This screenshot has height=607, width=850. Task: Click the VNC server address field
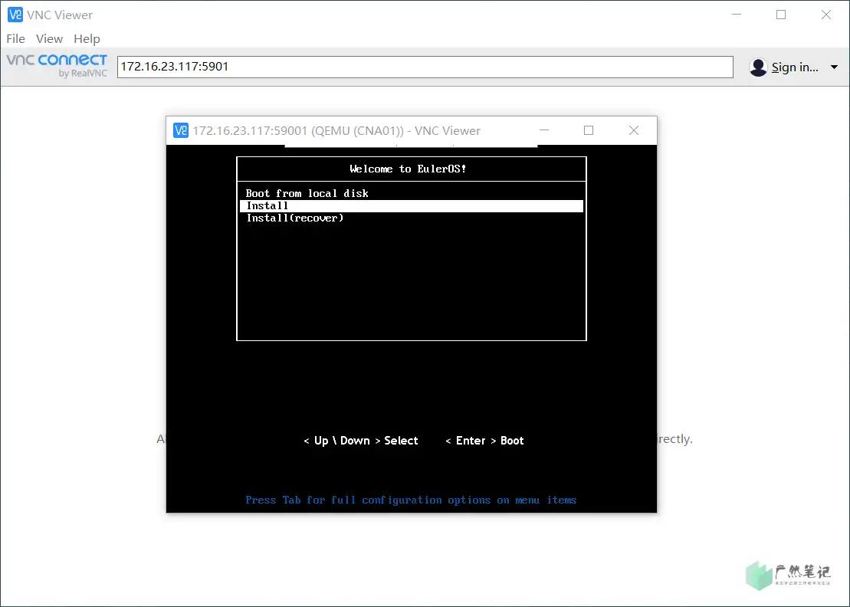(x=425, y=67)
